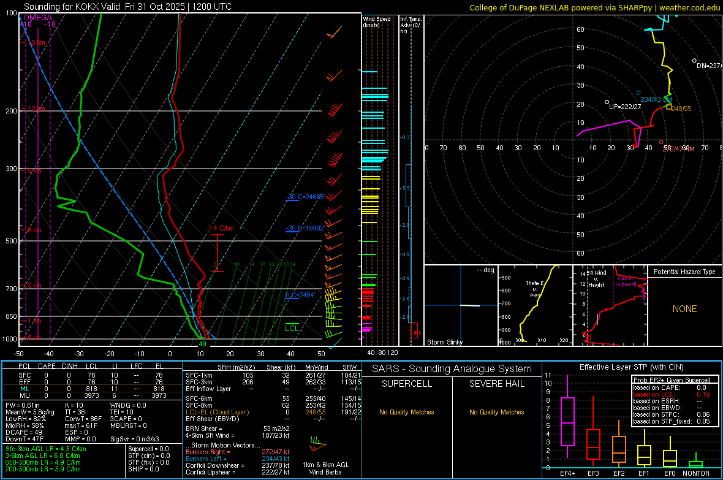Click the Bunkers Left LM circle marker on hodograph
This screenshot has width=723, height=480.
[638, 93]
